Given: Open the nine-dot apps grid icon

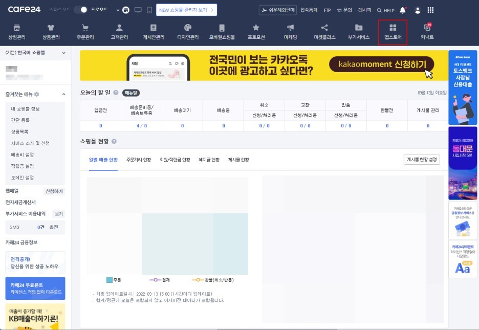Looking at the screenshot, I should (430, 10).
